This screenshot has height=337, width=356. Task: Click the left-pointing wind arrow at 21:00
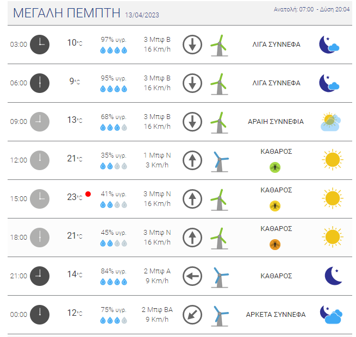192,276
